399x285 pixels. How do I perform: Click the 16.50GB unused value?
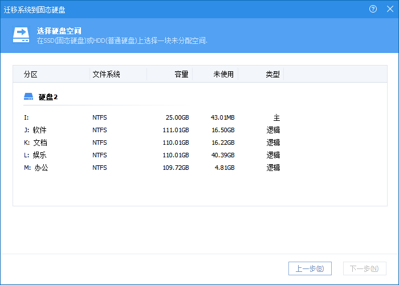pyautogui.click(x=223, y=130)
